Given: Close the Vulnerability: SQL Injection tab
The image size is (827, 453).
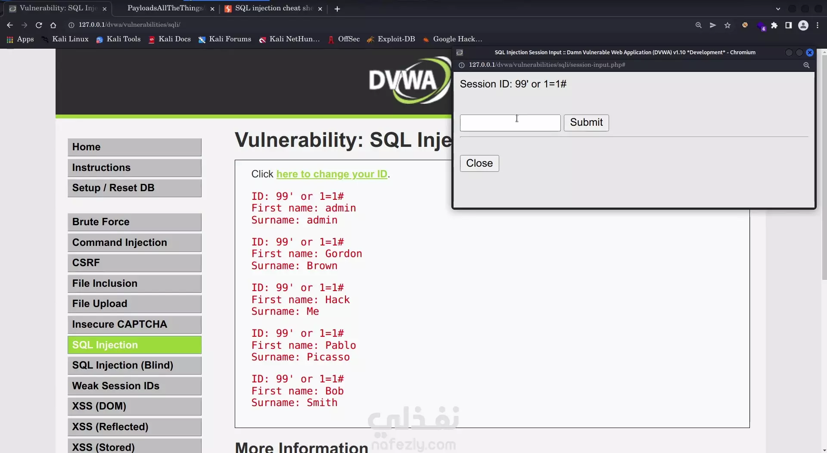Looking at the screenshot, I should tap(104, 9).
